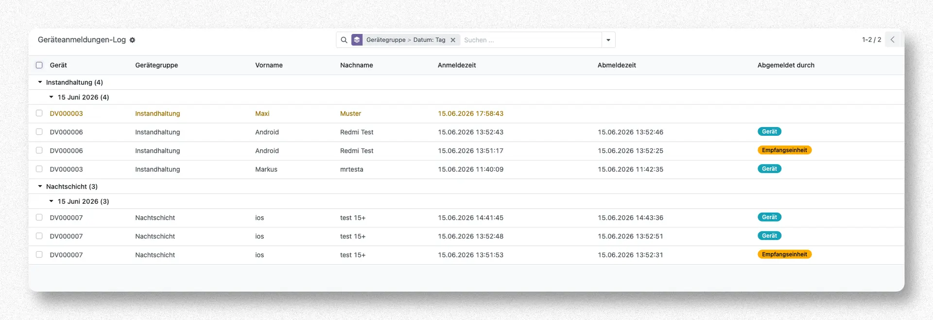Tick the checkbox for DV000003 Maxi Muster
Viewport: 933px width, 320px height.
39,113
